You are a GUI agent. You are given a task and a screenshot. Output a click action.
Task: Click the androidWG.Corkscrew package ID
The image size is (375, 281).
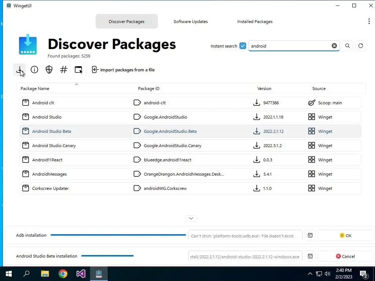165,188
